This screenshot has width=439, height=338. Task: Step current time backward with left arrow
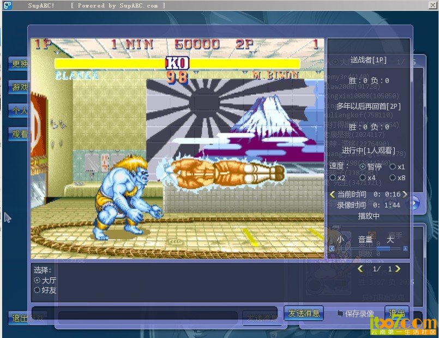[x=332, y=194]
